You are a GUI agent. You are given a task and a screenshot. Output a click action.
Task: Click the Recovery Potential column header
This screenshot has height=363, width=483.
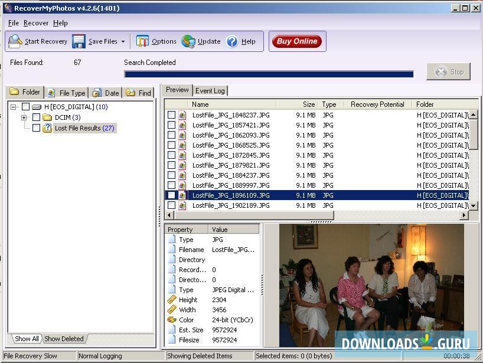pos(377,104)
